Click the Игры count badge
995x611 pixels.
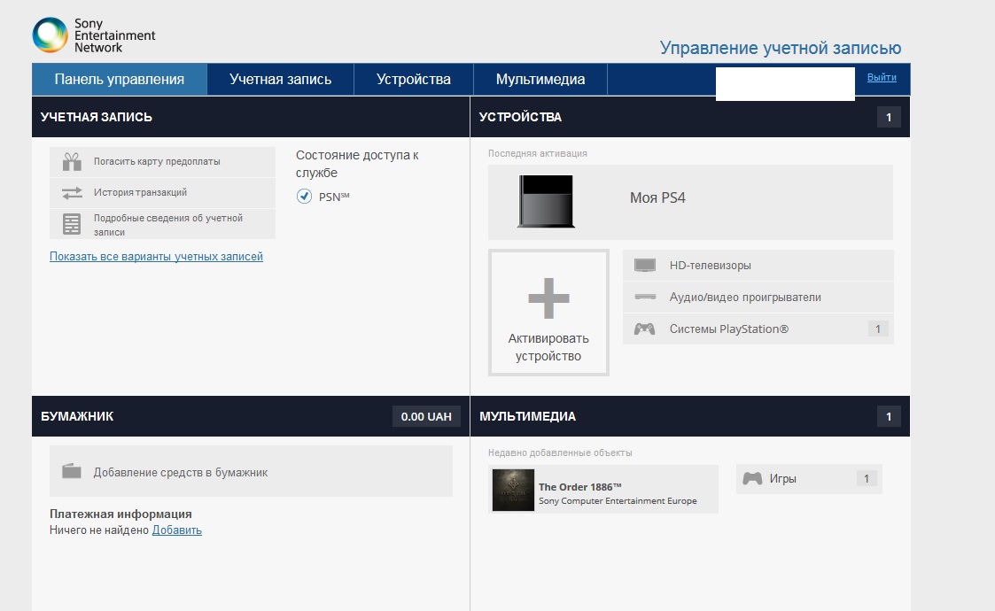pos(867,478)
